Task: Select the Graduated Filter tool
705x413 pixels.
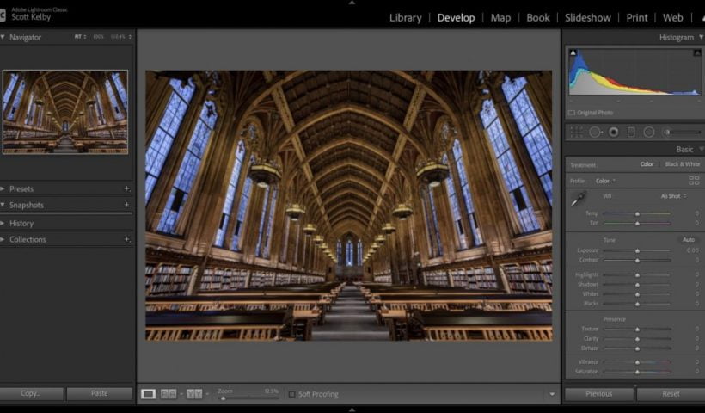Action: [x=631, y=132]
